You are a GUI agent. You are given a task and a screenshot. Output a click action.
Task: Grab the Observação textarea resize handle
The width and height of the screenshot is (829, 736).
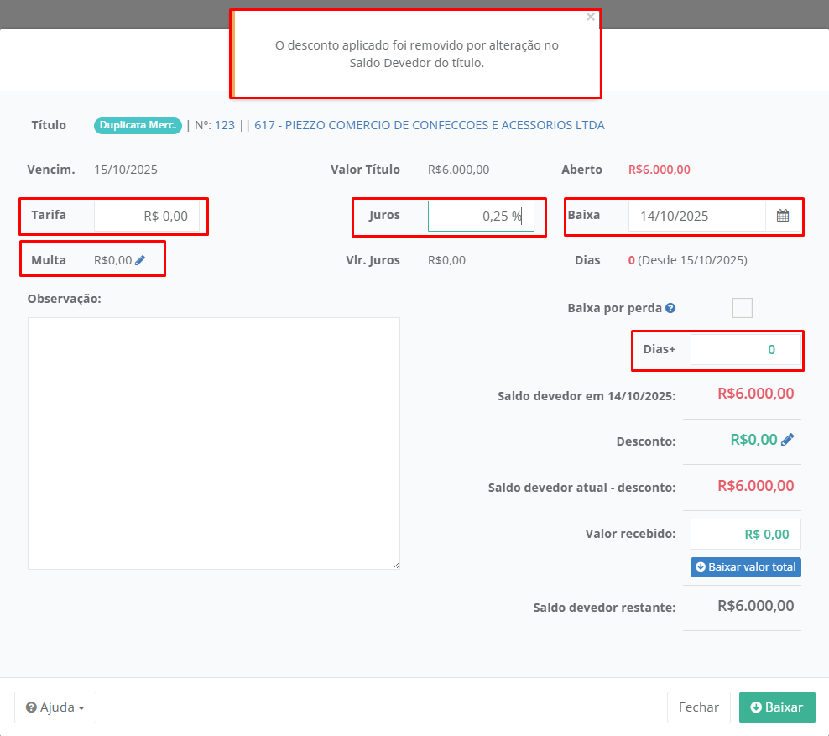(396, 566)
